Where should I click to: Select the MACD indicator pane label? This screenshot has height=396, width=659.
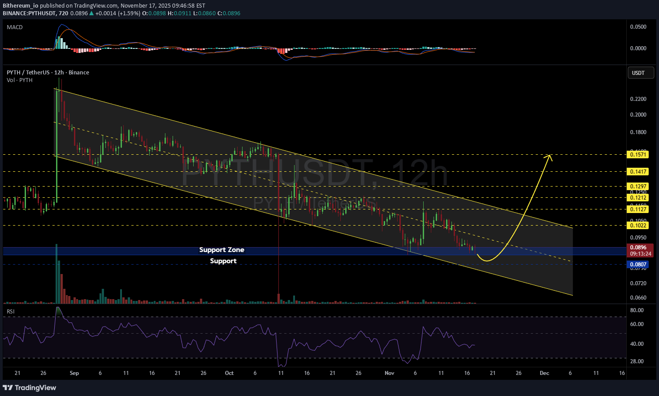(x=15, y=27)
